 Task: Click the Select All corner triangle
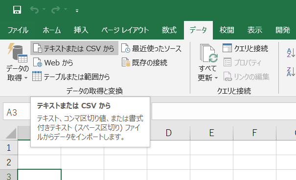(11, 133)
